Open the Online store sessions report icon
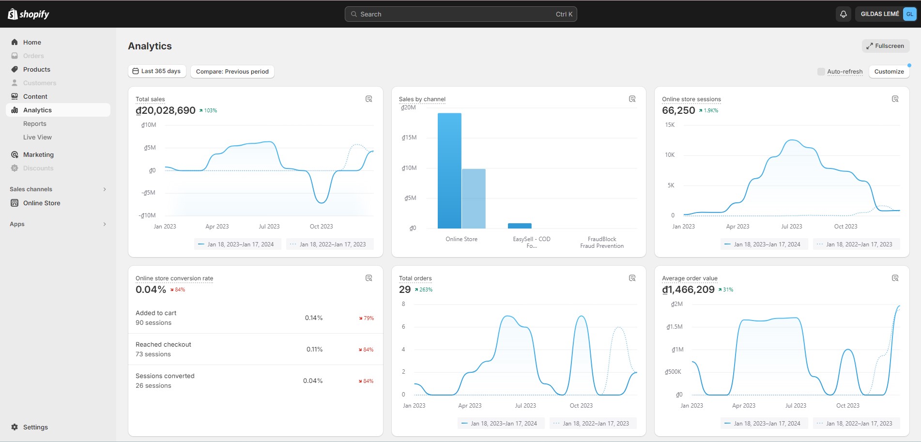 (x=895, y=99)
